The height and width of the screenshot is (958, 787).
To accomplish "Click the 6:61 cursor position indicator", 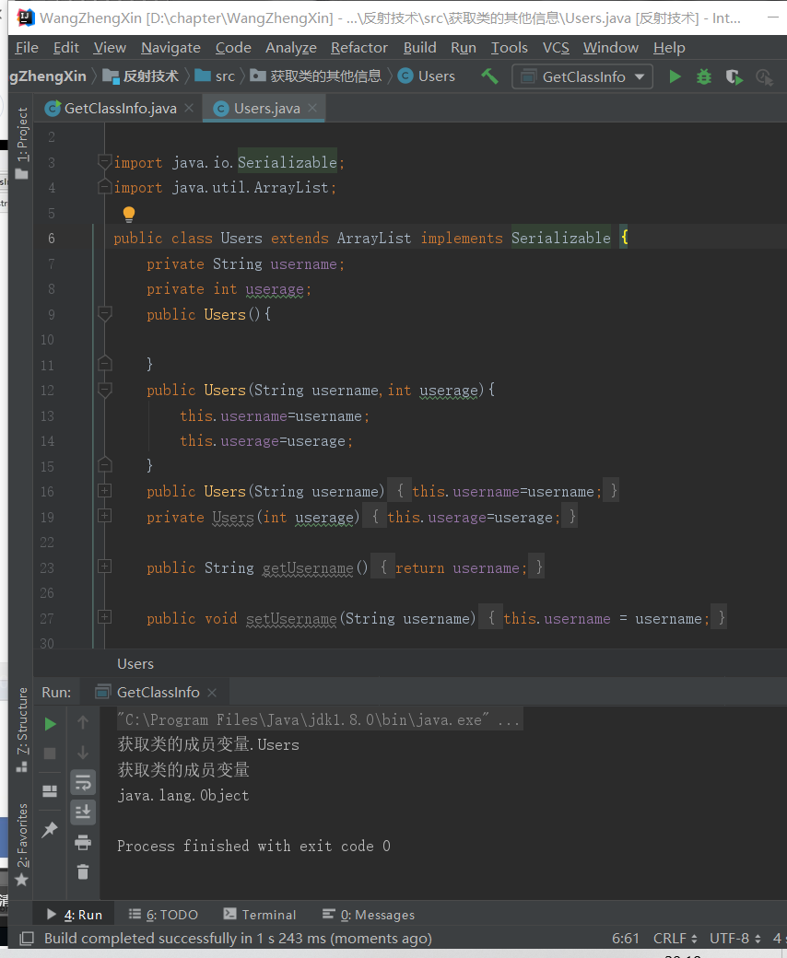I will 626,939.
